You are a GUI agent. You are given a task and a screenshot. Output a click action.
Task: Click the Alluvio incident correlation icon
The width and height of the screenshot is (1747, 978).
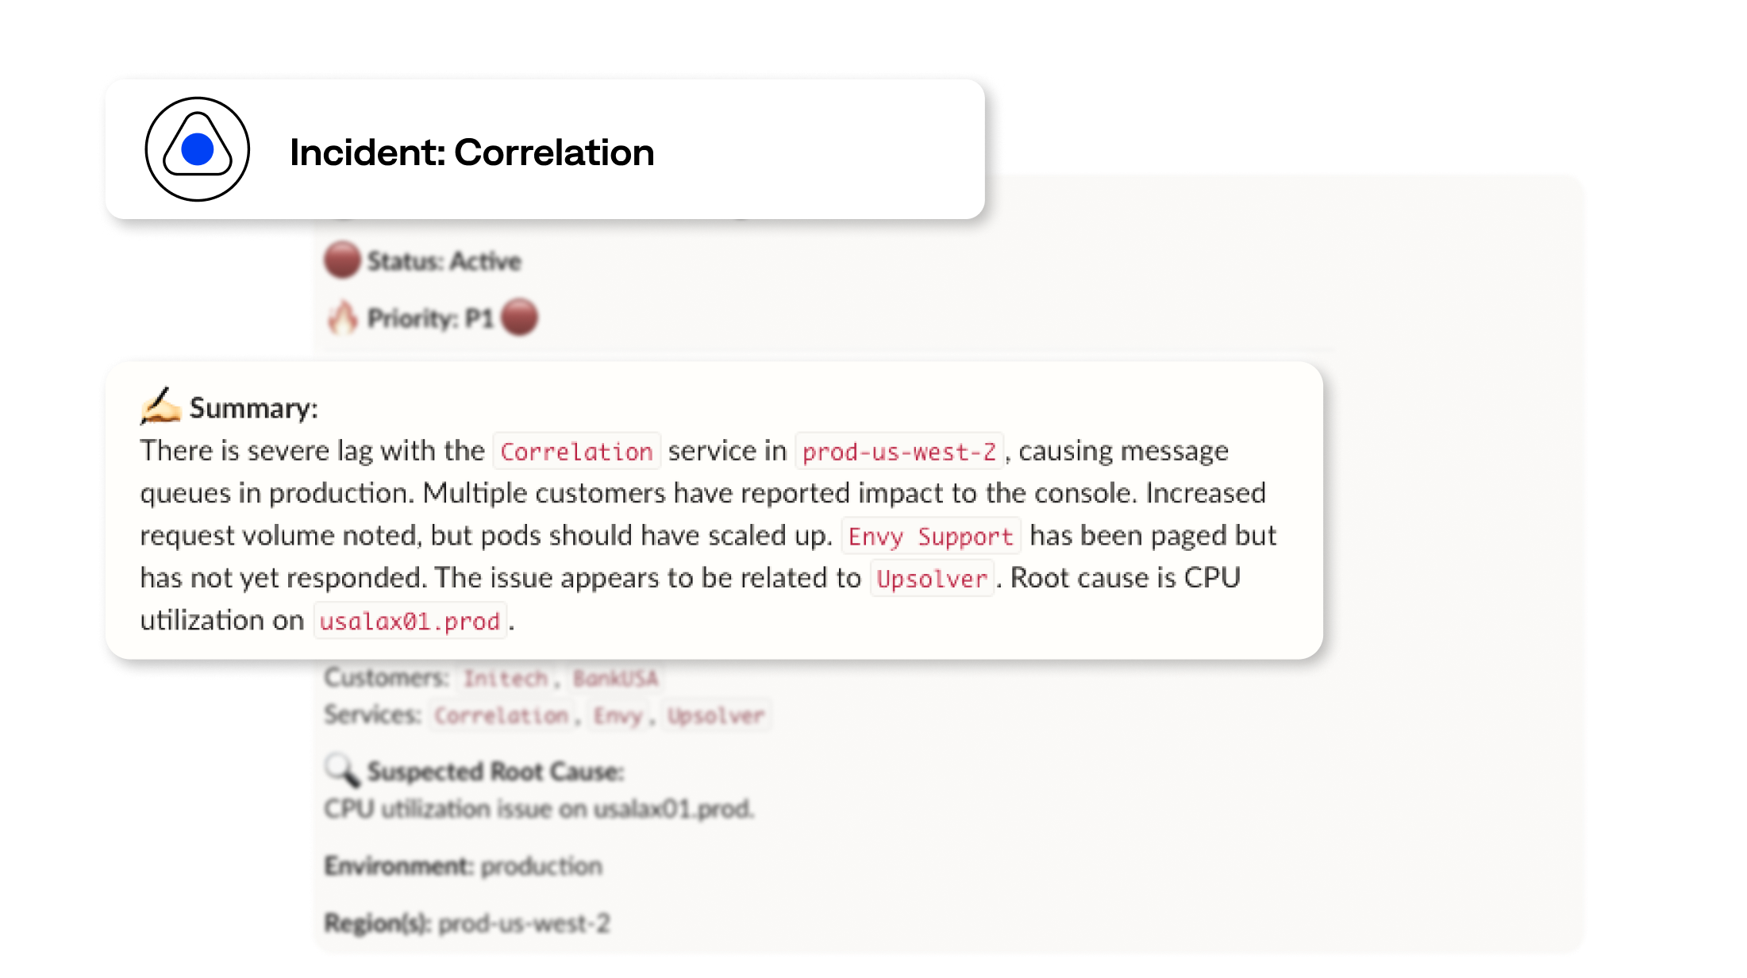(195, 146)
